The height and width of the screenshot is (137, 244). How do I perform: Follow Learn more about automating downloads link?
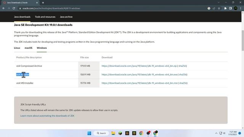pyautogui.click(x=47, y=116)
